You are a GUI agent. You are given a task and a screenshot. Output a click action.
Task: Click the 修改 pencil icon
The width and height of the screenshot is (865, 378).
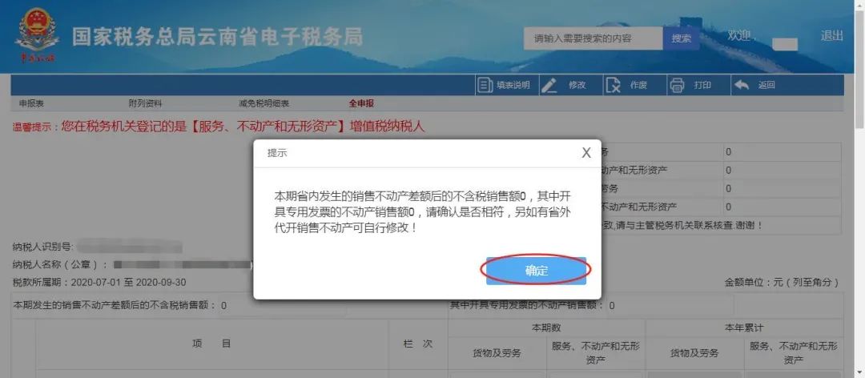click(x=549, y=85)
